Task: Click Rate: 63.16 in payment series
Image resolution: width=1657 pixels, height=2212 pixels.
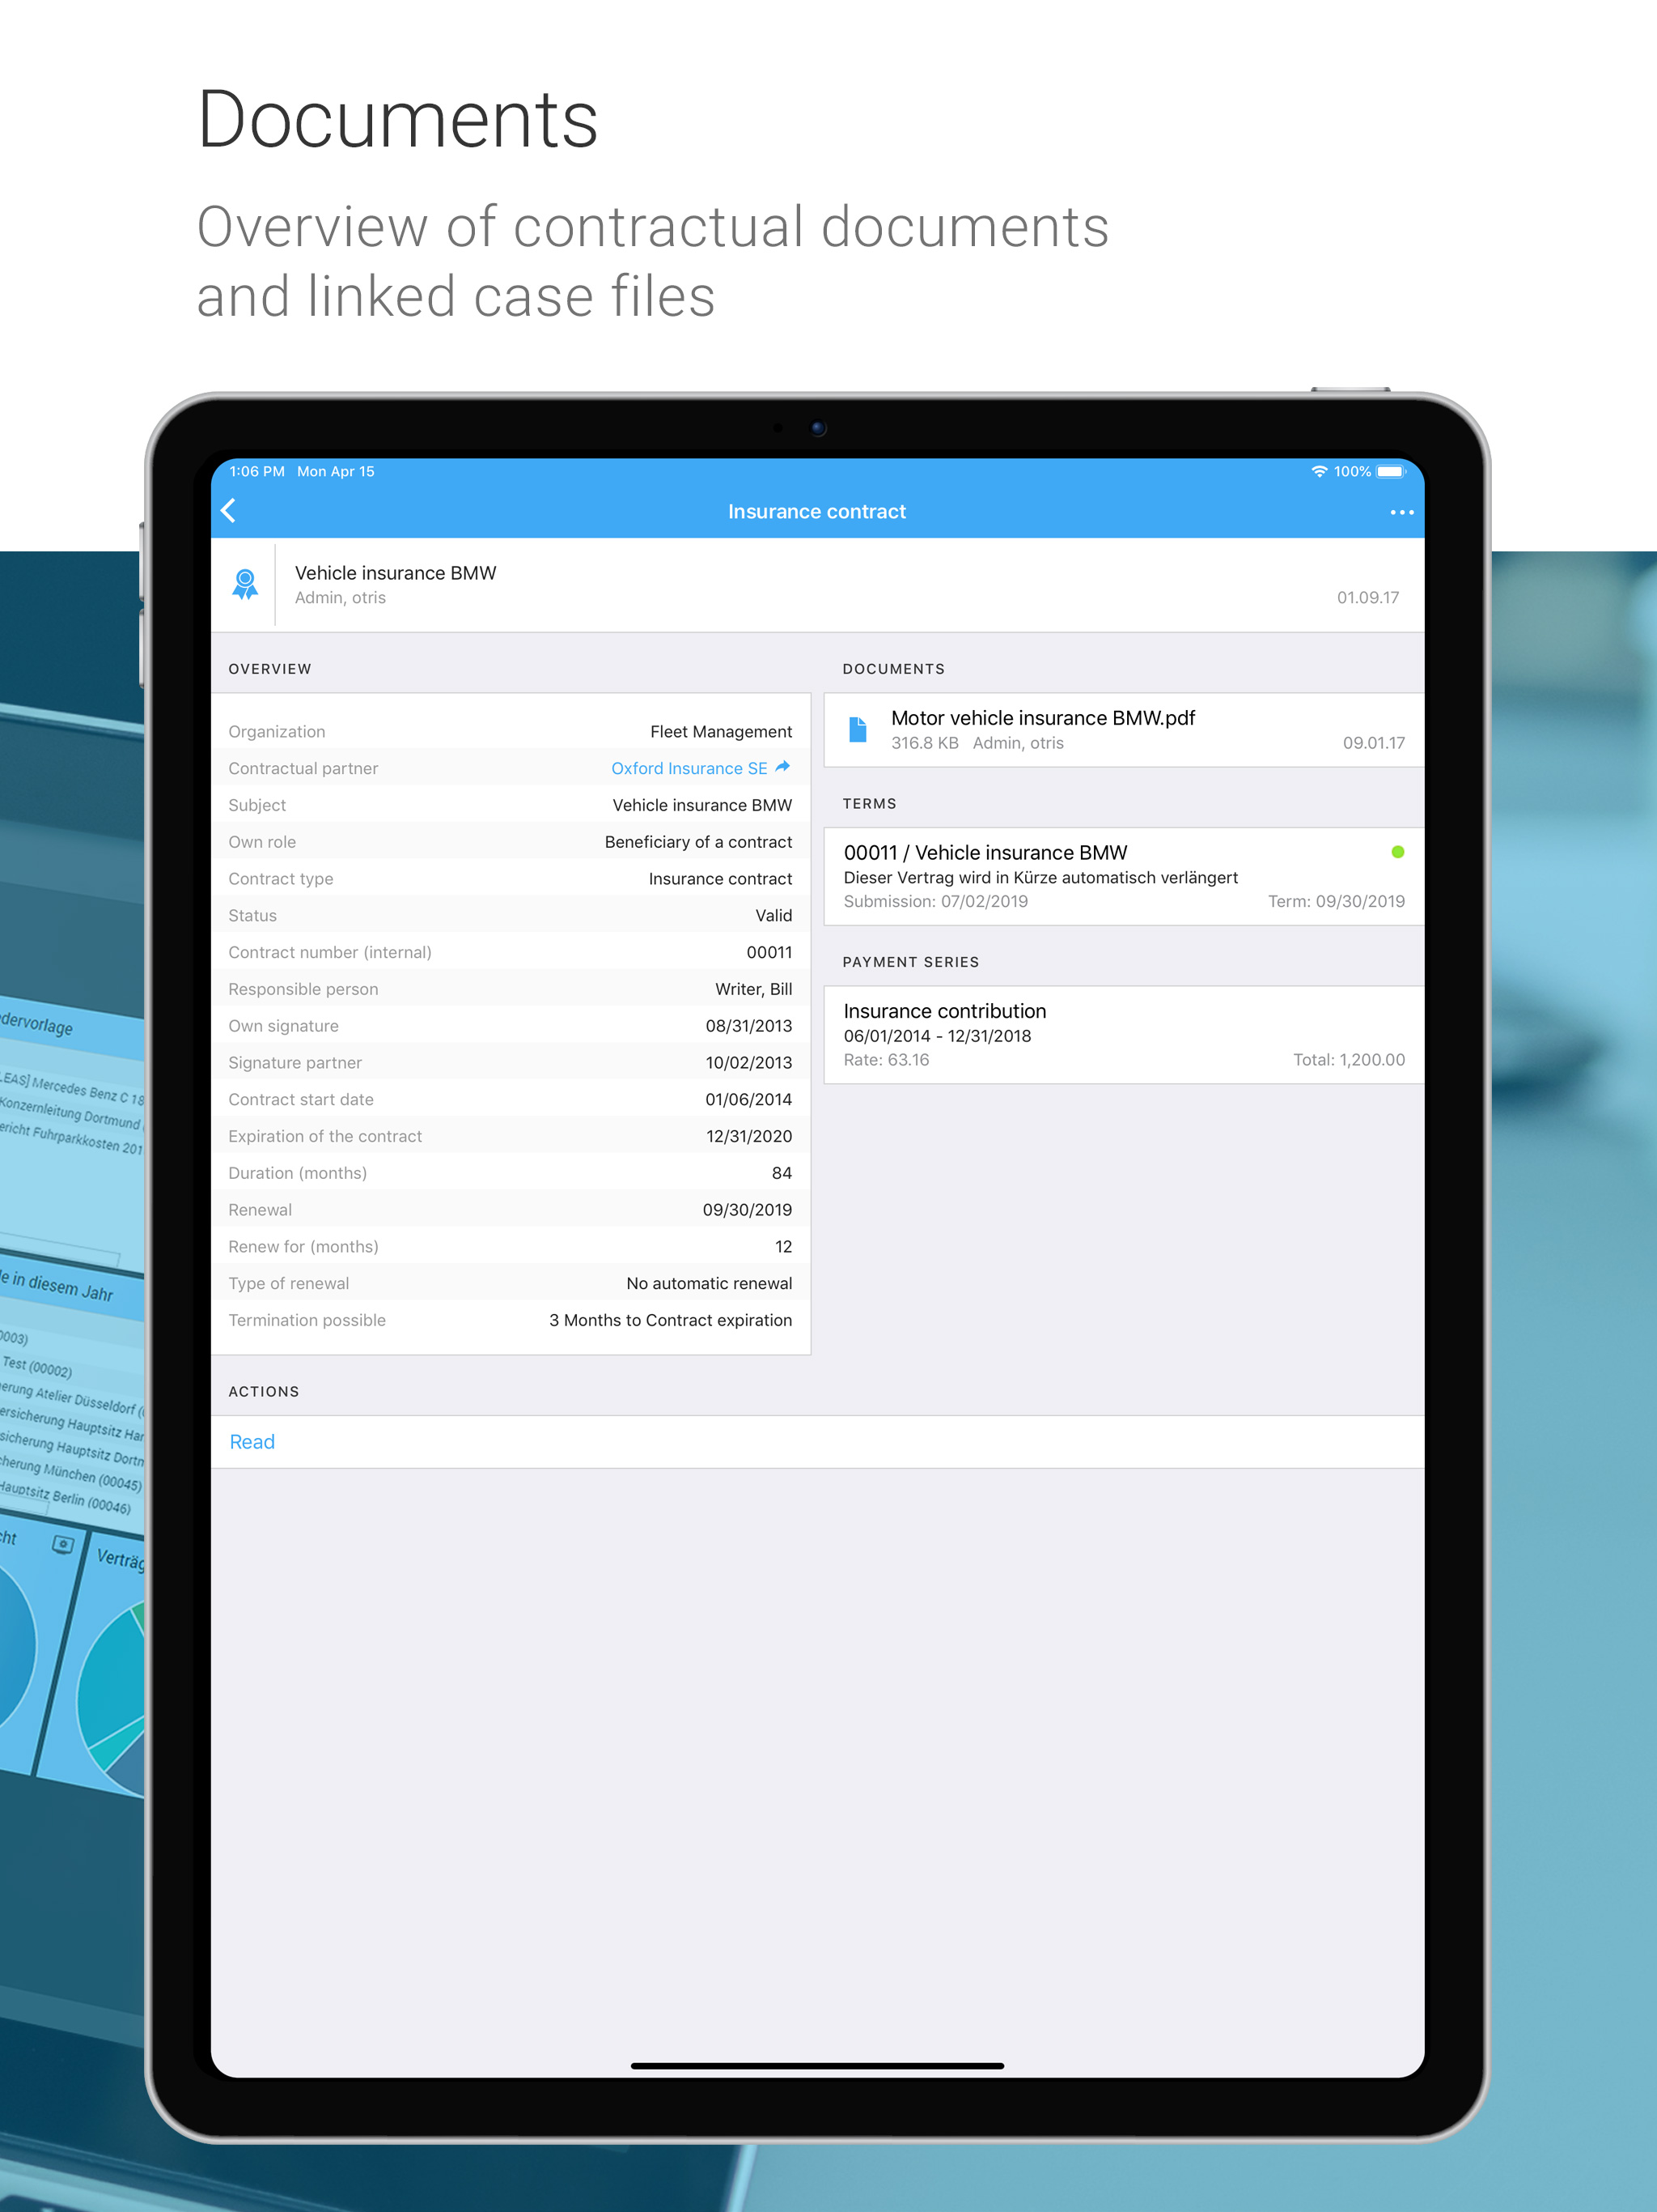Action: coord(885,1060)
